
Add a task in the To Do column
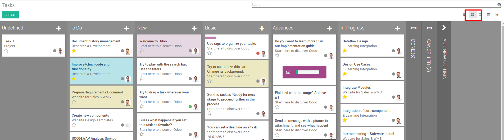coord(126,28)
